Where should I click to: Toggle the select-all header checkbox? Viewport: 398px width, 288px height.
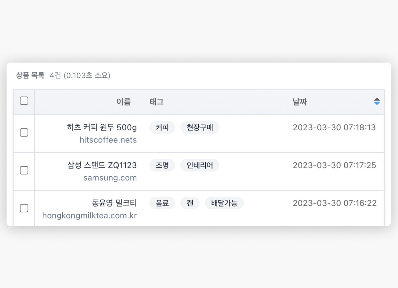[24, 101]
